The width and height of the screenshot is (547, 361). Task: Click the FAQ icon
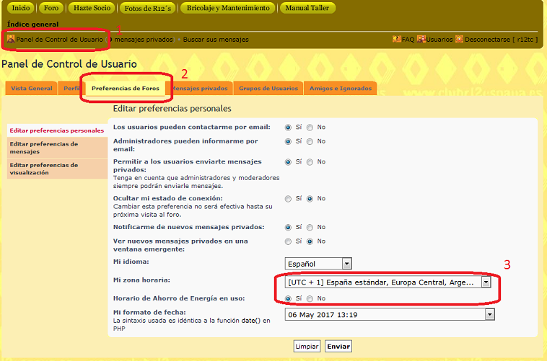(396, 39)
